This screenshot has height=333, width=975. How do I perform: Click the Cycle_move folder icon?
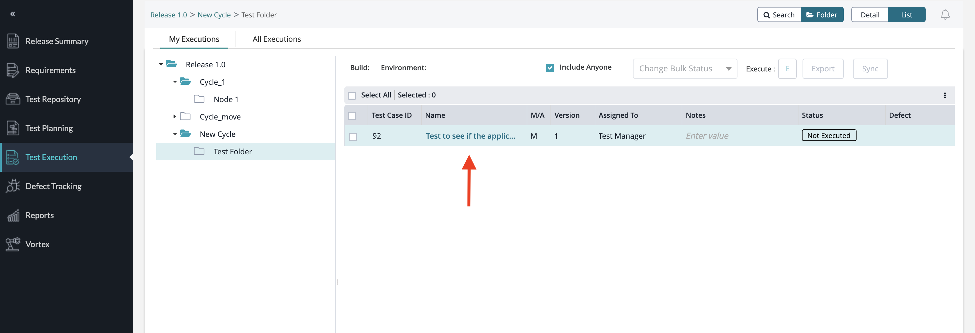(185, 116)
